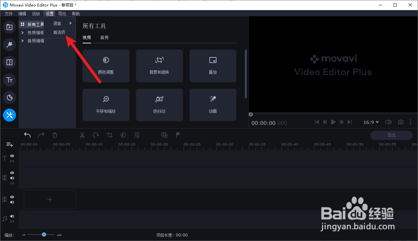
Task: Toggle visibility of the overlay video track
Action: (x=12, y=173)
